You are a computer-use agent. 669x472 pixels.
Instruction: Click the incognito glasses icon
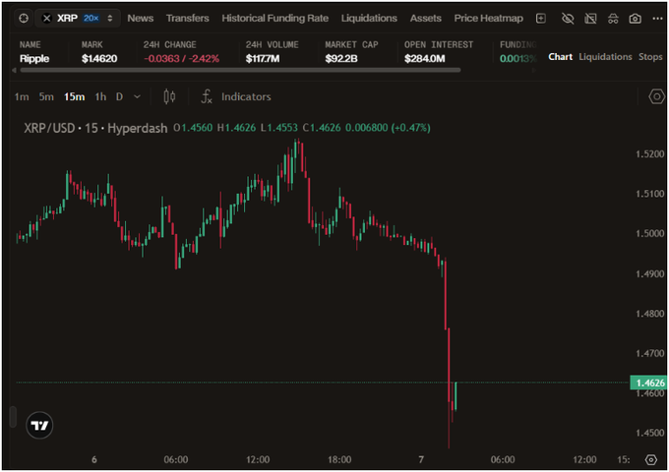tap(613, 19)
